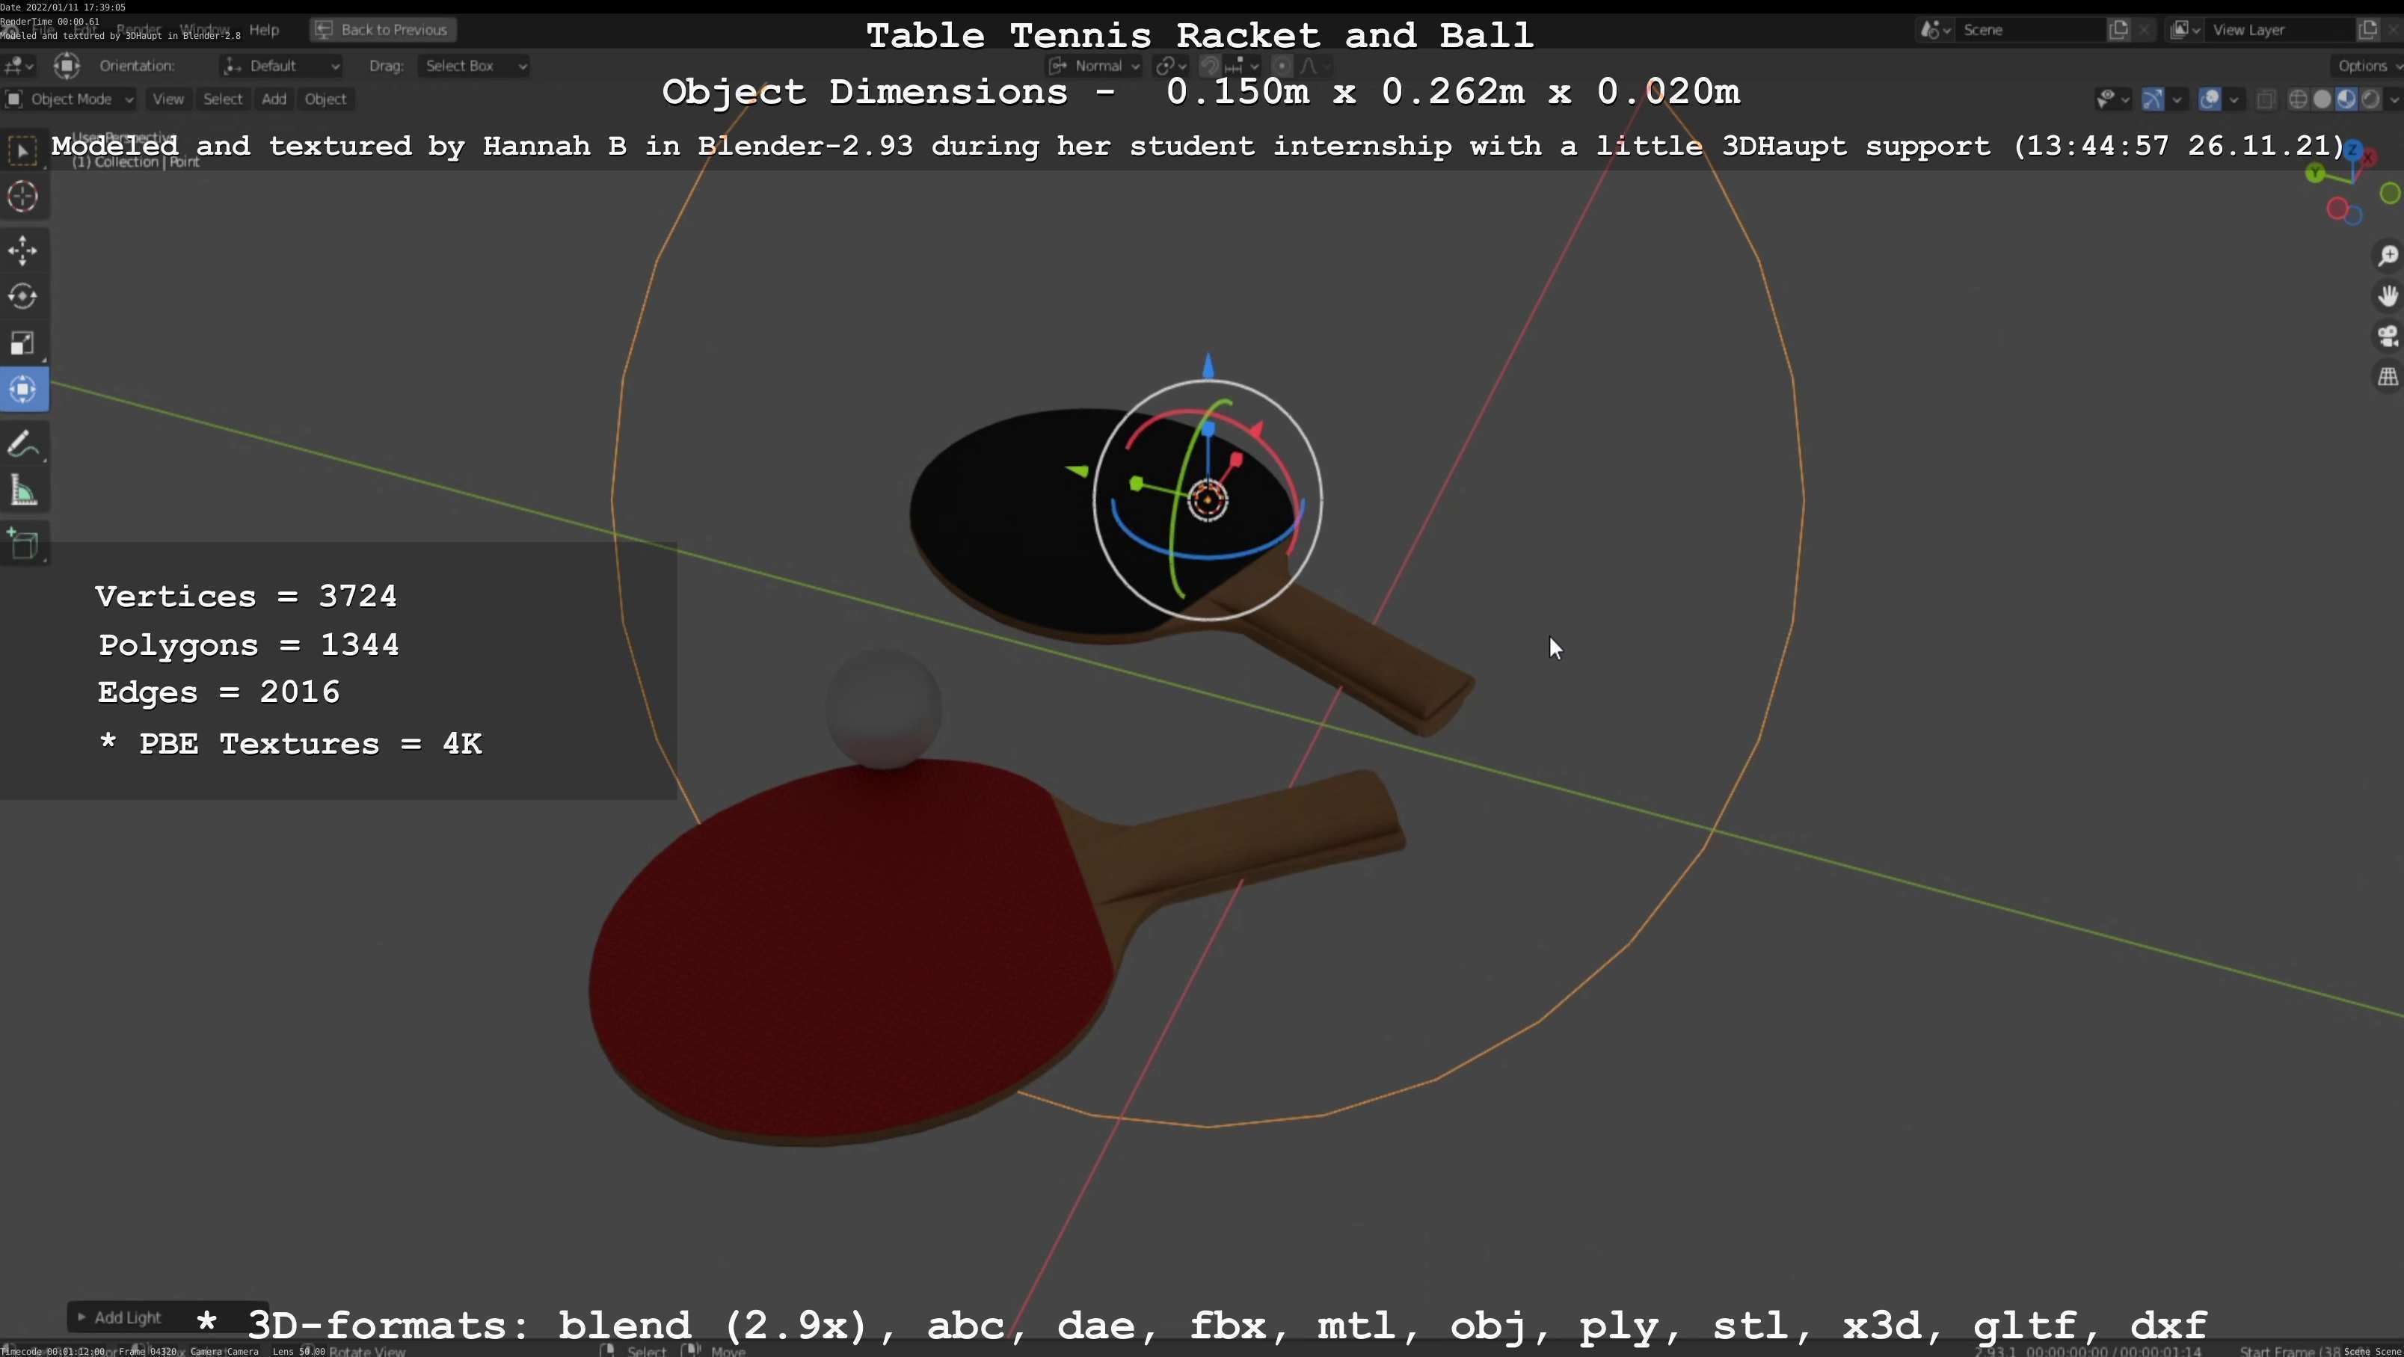
Task: Open the viewport View menu
Action: [168, 99]
